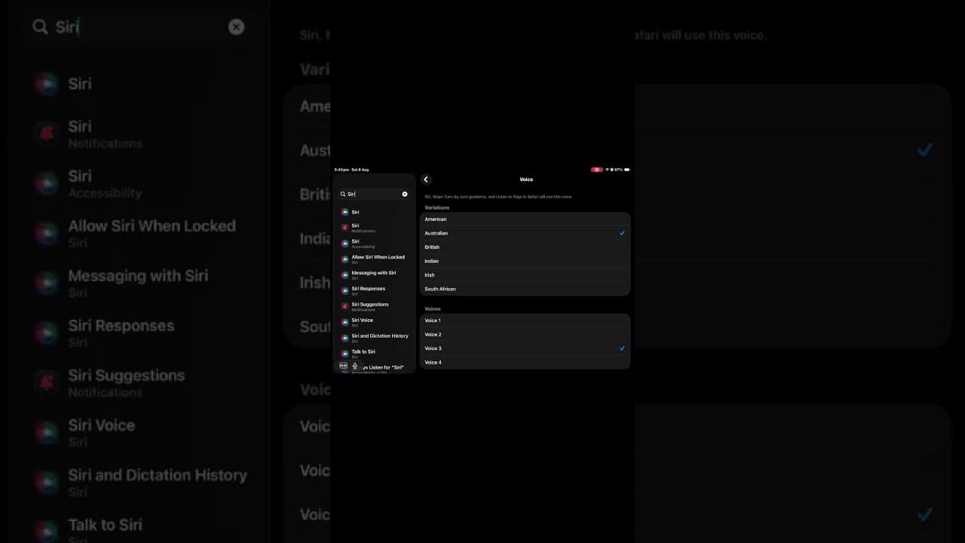Select the British voice variation

click(x=525, y=247)
